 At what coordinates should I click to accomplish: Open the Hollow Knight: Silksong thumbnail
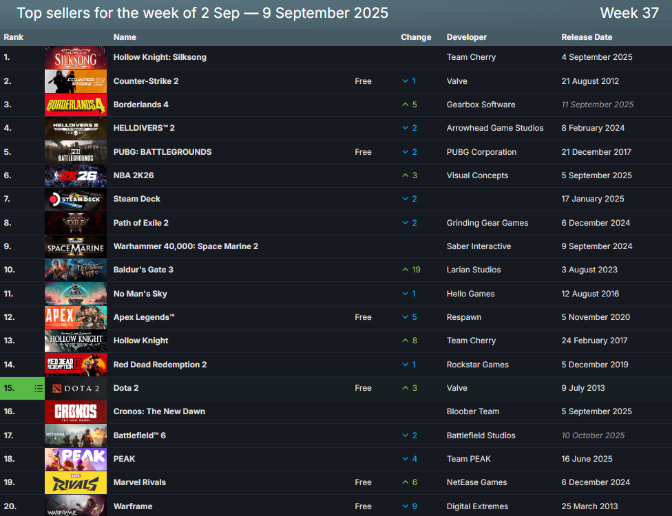76,58
